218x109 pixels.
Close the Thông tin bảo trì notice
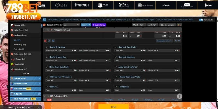[39, 108]
